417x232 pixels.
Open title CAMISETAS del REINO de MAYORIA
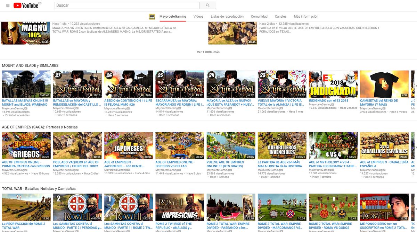(x=379, y=102)
